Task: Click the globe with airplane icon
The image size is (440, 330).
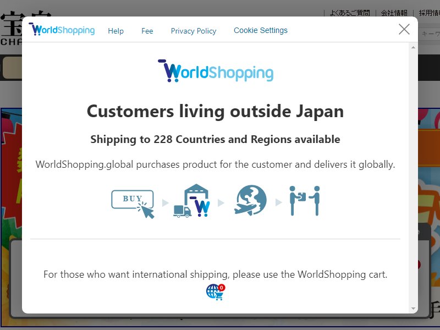Action: [250, 200]
